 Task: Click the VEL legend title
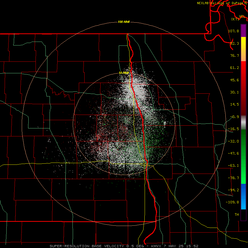tap(242, 17)
